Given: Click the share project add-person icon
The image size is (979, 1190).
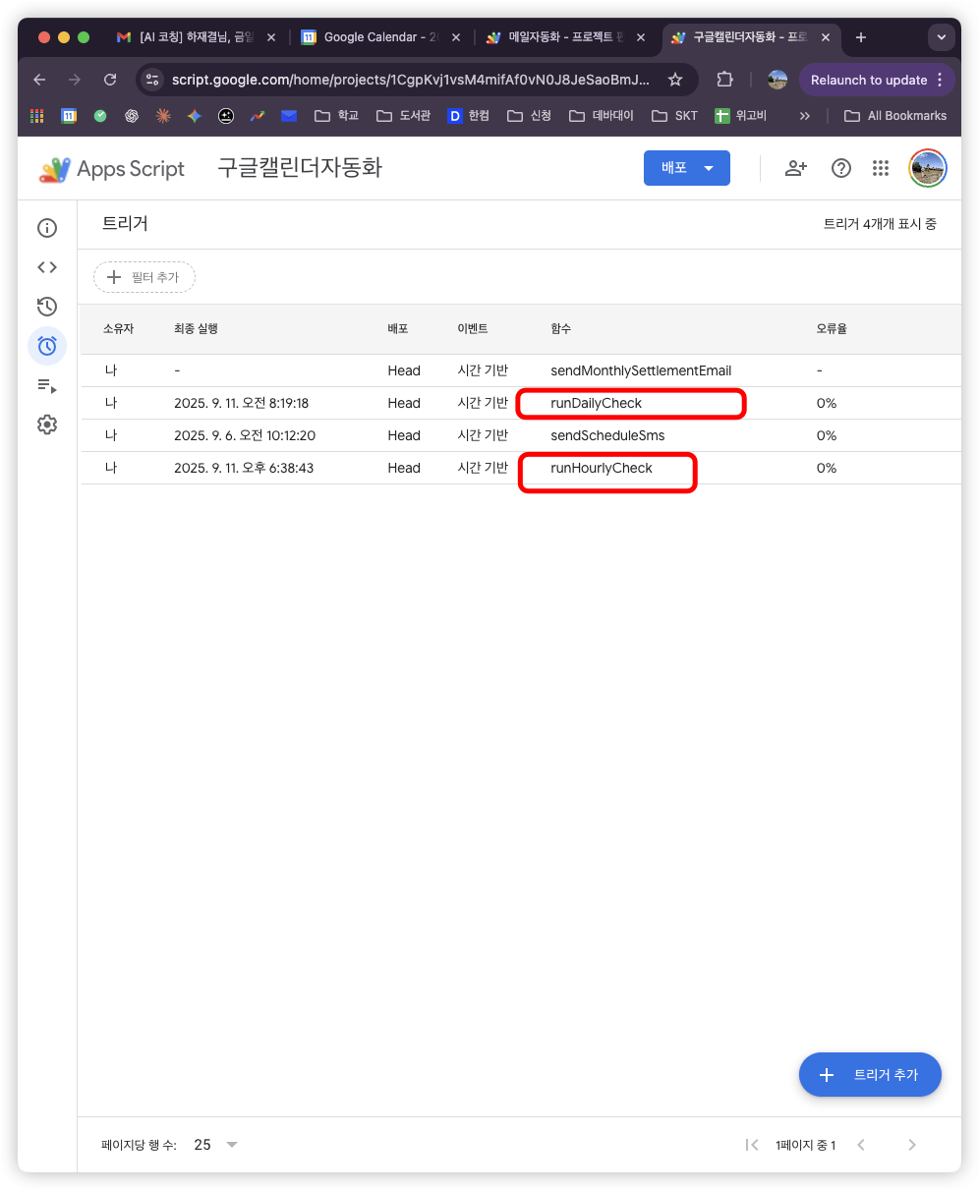Looking at the screenshot, I should (x=796, y=168).
